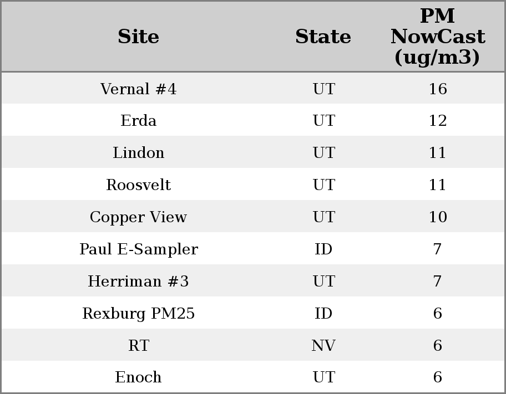Click the ID state cell for Paul E-Sampler
Screen dimensions: 506x394
click(x=323, y=249)
